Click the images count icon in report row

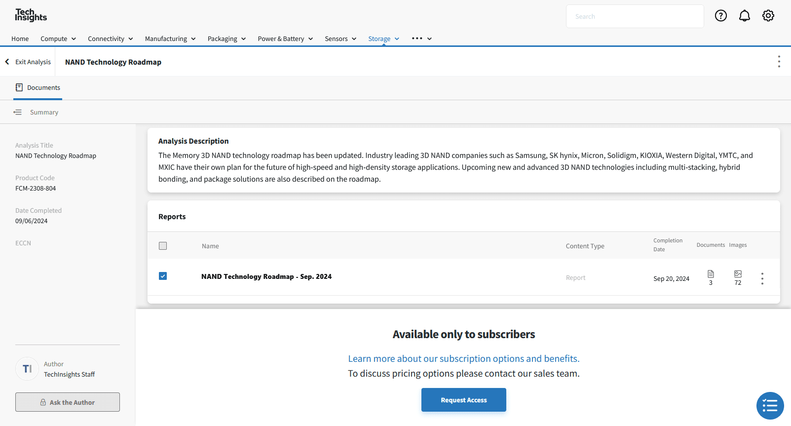tap(738, 274)
